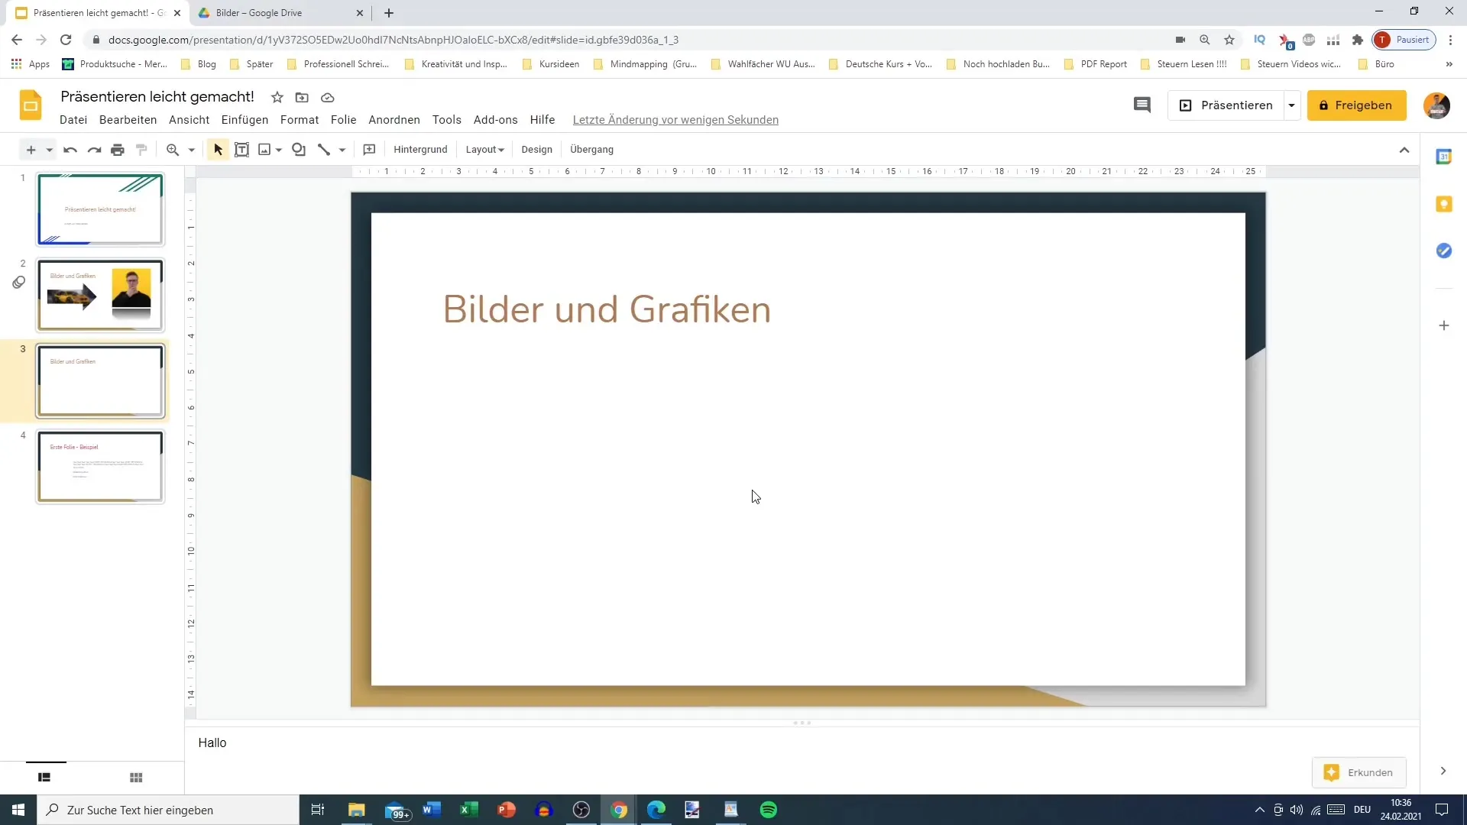This screenshot has height=825, width=1467.
Task: Click the 'Bilder und Grafiken' slide title
Action: click(x=607, y=309)
